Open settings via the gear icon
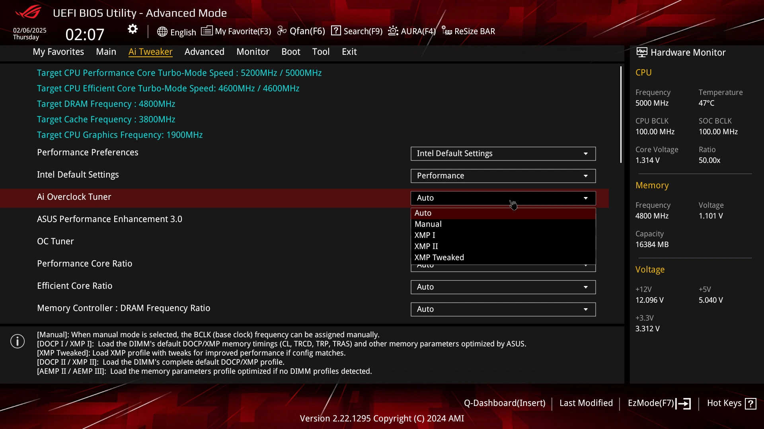 [133, 29]
